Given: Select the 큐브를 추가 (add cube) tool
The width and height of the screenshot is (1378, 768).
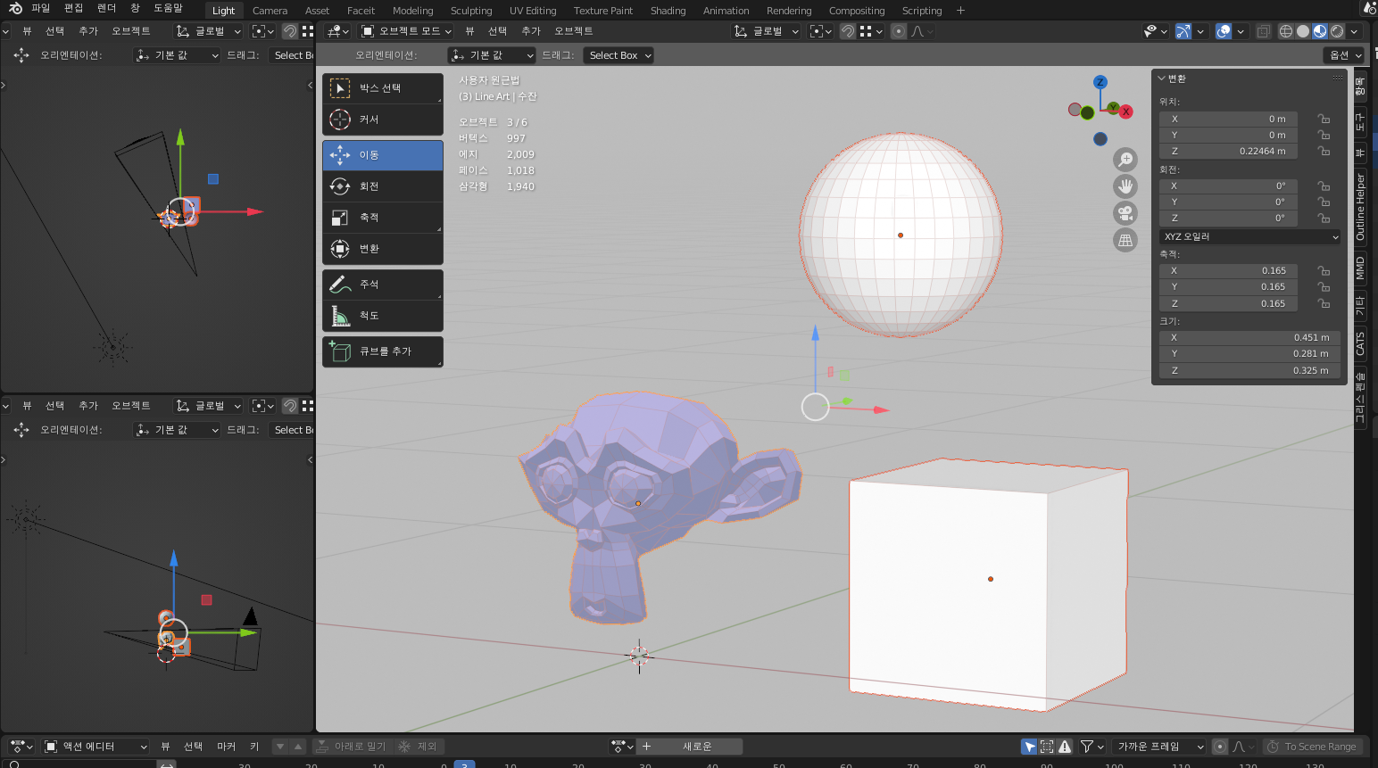Looking at the screenshot, I should point(383,351).
